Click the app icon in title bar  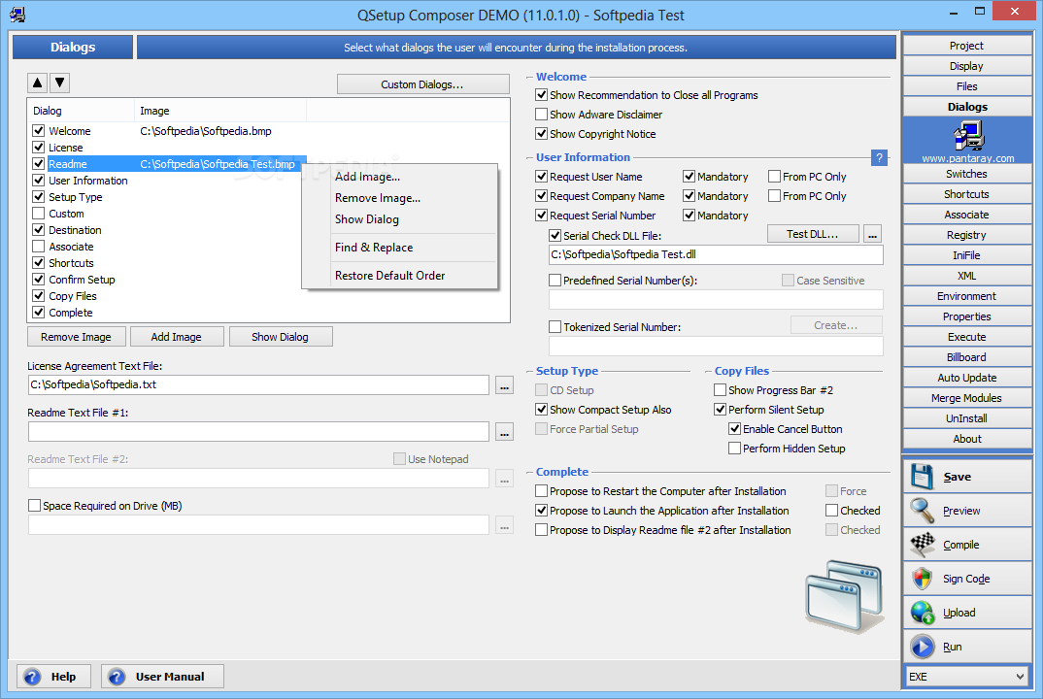(17, 14)
